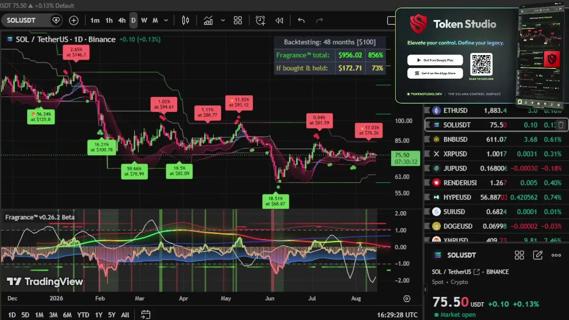This screenshot has height=320, width=569.
Task: Open chart settings hexagon icon on time axis
Action: 407,299
